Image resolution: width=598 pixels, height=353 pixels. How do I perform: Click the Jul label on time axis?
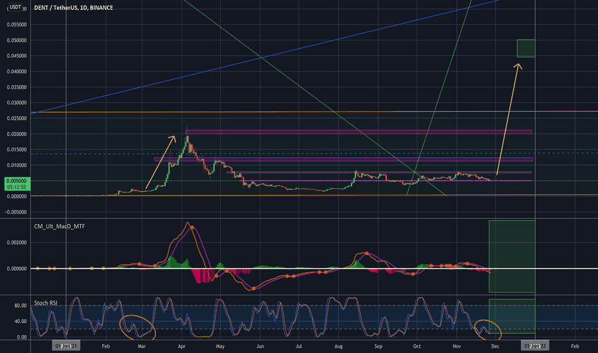[298, 346]
